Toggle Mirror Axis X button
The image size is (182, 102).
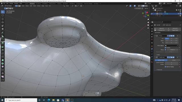click(167, 39)
